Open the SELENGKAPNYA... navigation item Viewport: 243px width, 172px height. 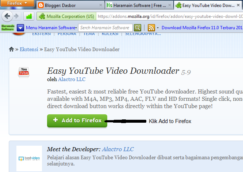pos(143,34)
